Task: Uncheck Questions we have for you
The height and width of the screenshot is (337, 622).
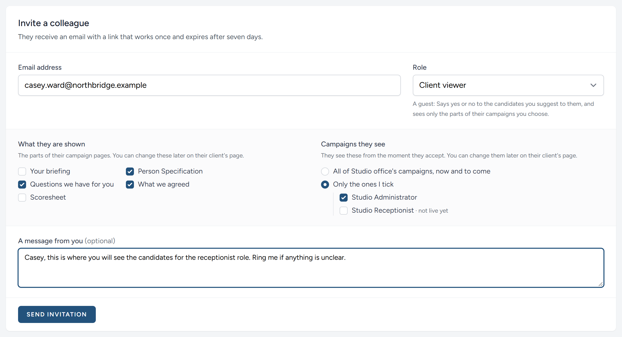Action: click(22, 185)
